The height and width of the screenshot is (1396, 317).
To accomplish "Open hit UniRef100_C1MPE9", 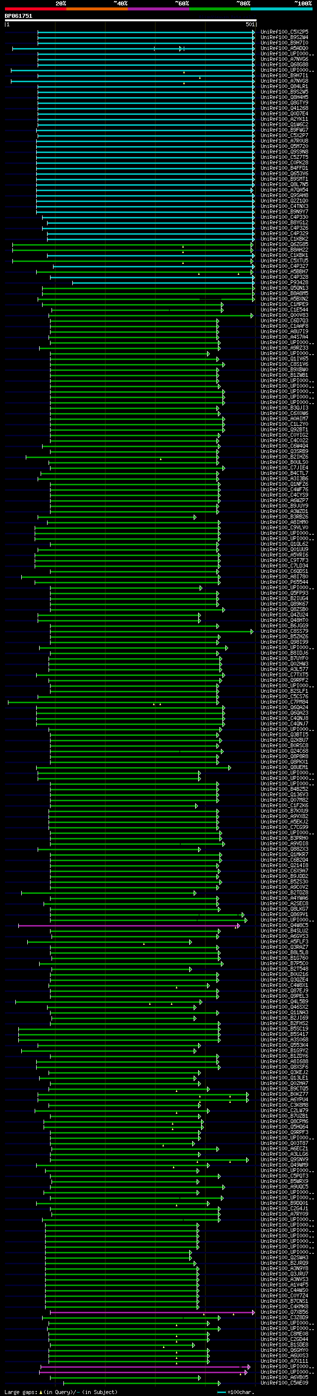I will coord(284,304).
